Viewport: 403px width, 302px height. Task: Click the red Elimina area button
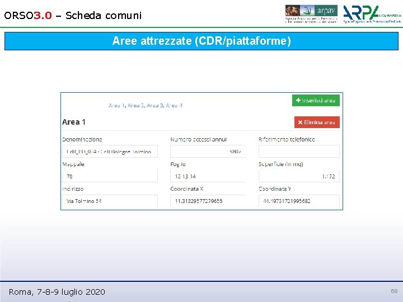click(x=317, y=122)
